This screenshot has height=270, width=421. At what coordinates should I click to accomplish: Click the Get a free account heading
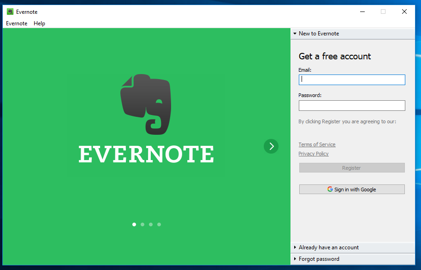(335, 56)
